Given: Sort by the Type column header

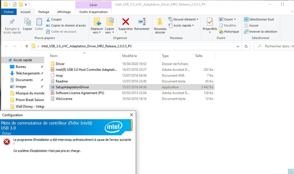Looking at the screenshot, I should (x=165, y=56).
